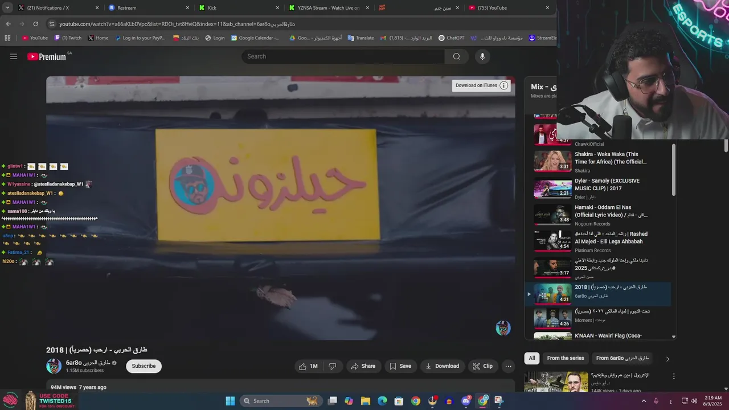Open Discord from the taskbar
729x410 pixels.
tap(466, 401)
